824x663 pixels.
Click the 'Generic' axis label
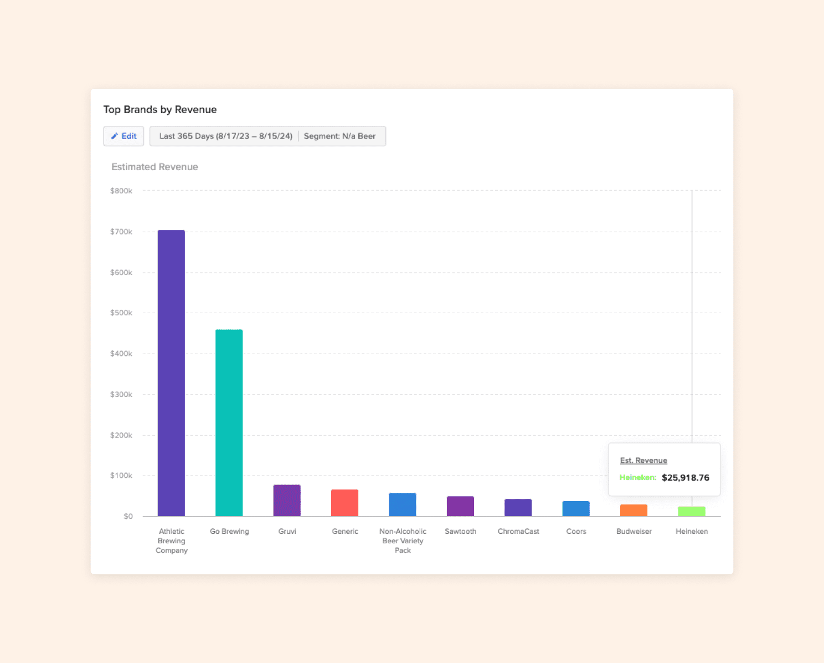point(345,532)
